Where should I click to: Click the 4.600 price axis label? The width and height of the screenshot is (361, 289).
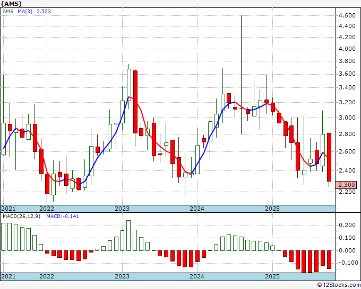point(347,16)
